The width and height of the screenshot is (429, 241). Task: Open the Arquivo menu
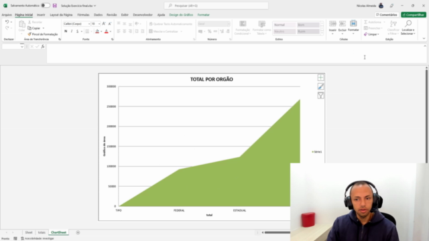click(7, 15)
